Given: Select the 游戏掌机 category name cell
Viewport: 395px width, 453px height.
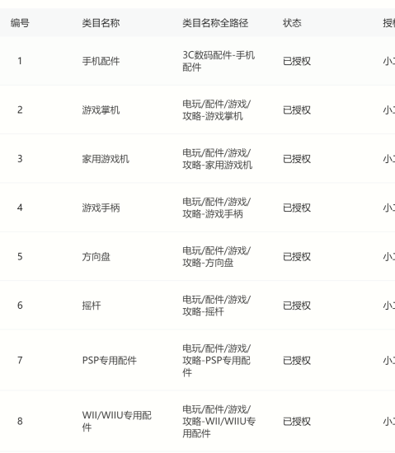Looking at the screenshot, I should (x=101, y=110).
